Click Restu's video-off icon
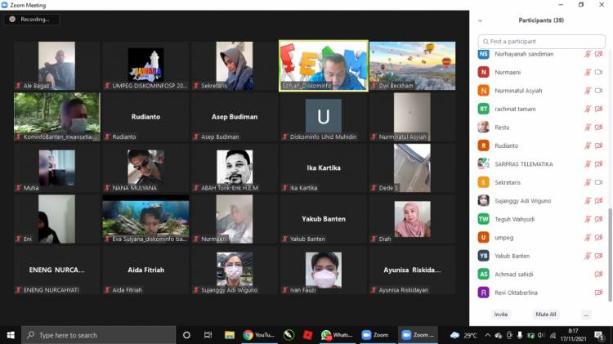Viewport: 613px width, 344px height. click(598, 127)
